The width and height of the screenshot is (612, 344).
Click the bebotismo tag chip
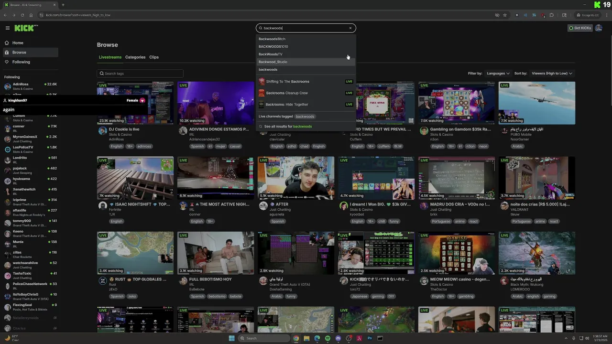point(217,297)
